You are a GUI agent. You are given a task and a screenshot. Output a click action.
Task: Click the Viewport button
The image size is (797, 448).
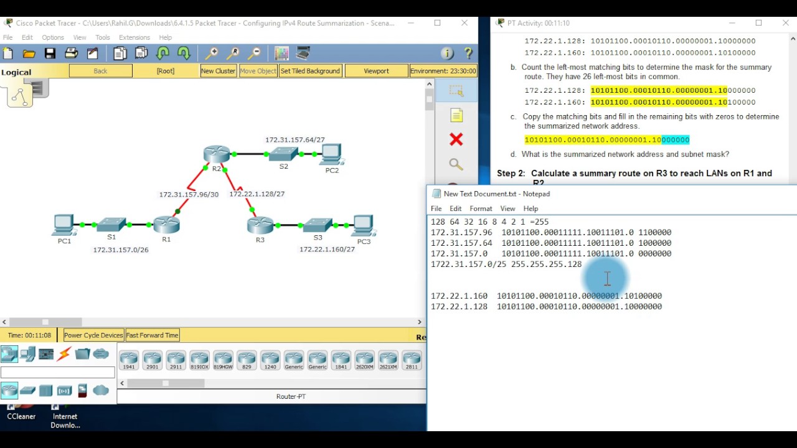click(376, 71)
